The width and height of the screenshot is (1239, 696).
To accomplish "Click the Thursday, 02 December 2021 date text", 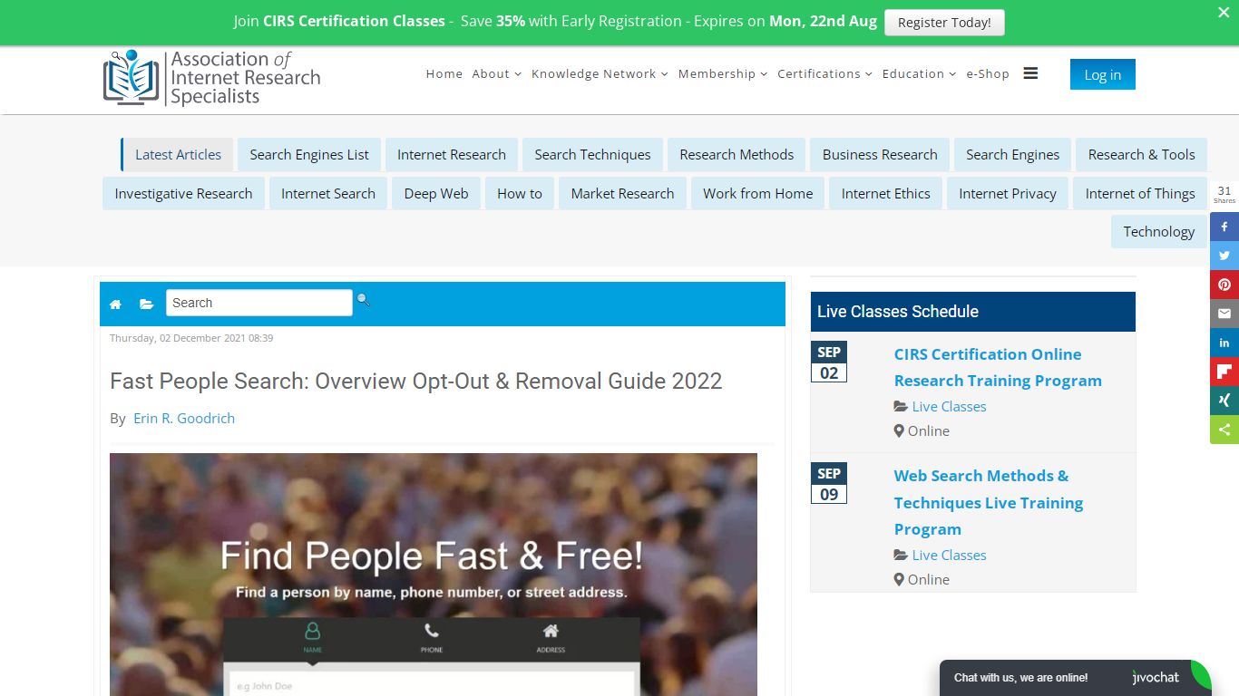I will tap(191, 338).
